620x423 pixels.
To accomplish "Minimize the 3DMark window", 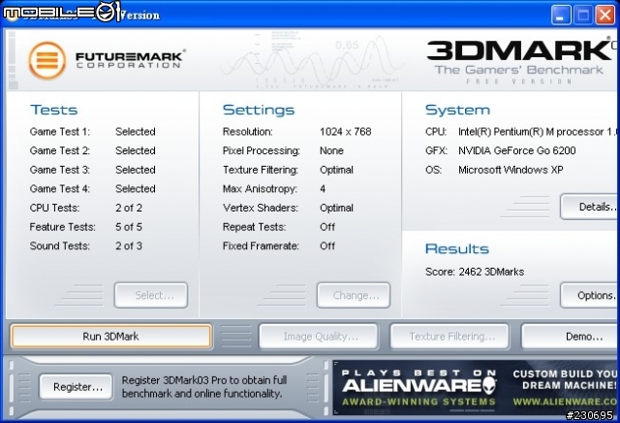I will 561,16.
